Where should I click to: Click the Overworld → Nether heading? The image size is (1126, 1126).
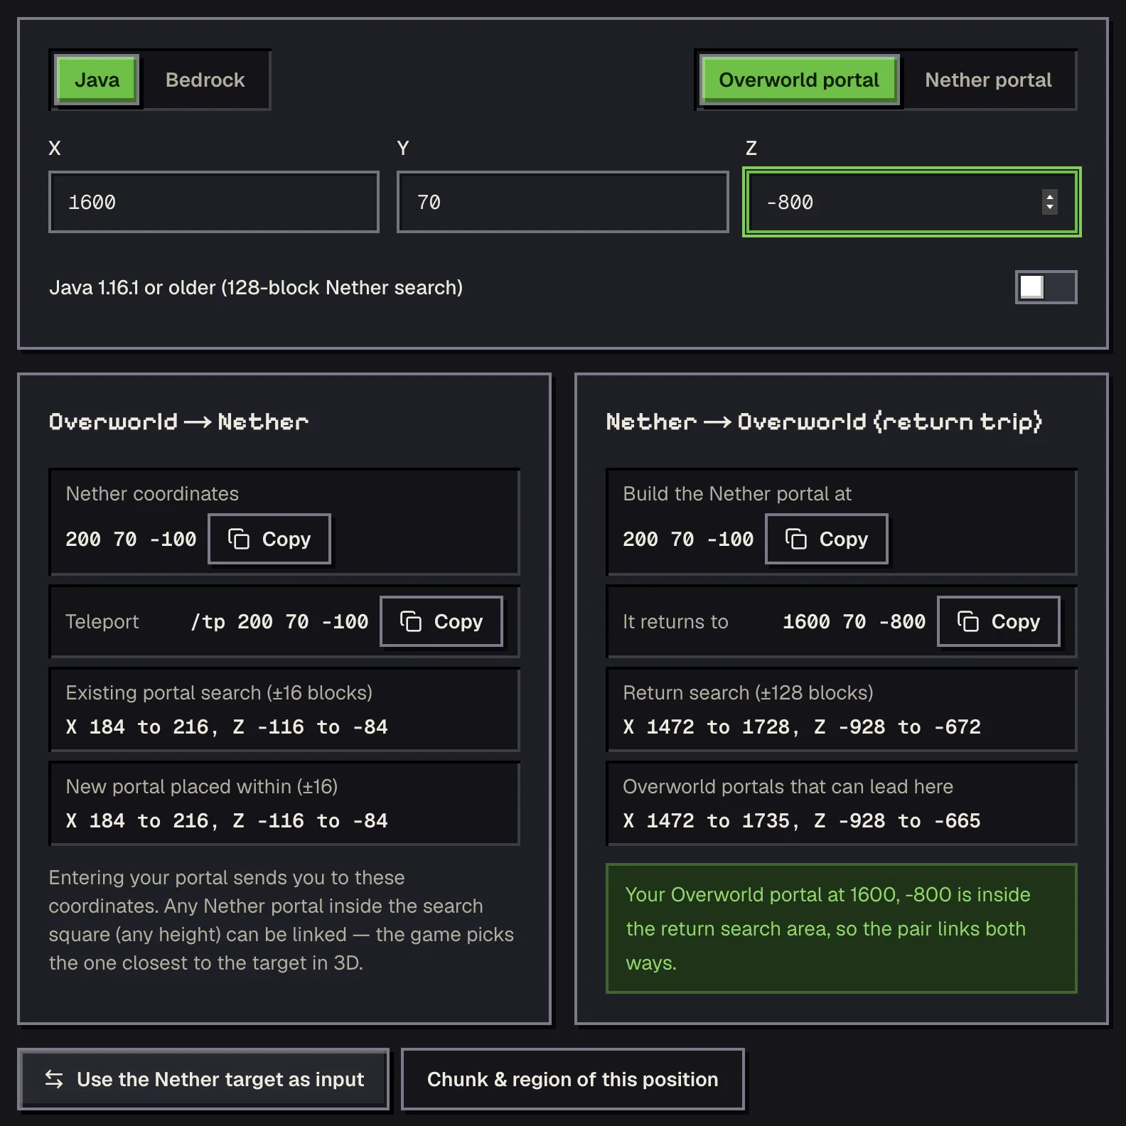(x=178, y=422)
